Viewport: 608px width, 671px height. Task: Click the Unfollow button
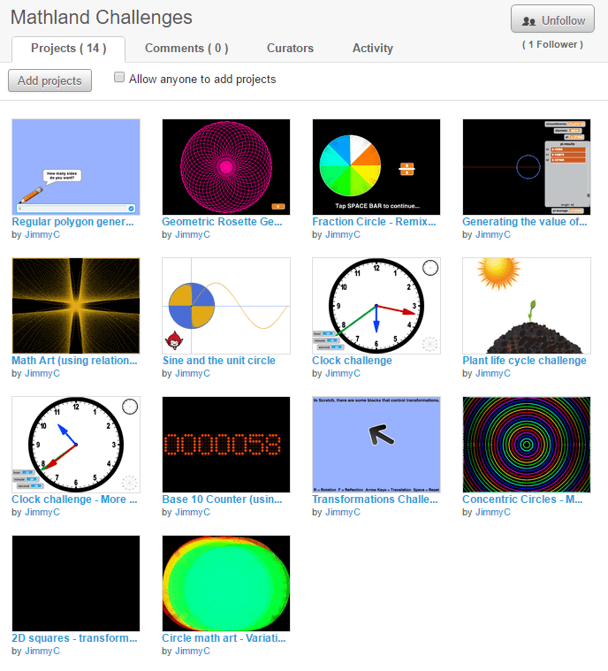552,20
